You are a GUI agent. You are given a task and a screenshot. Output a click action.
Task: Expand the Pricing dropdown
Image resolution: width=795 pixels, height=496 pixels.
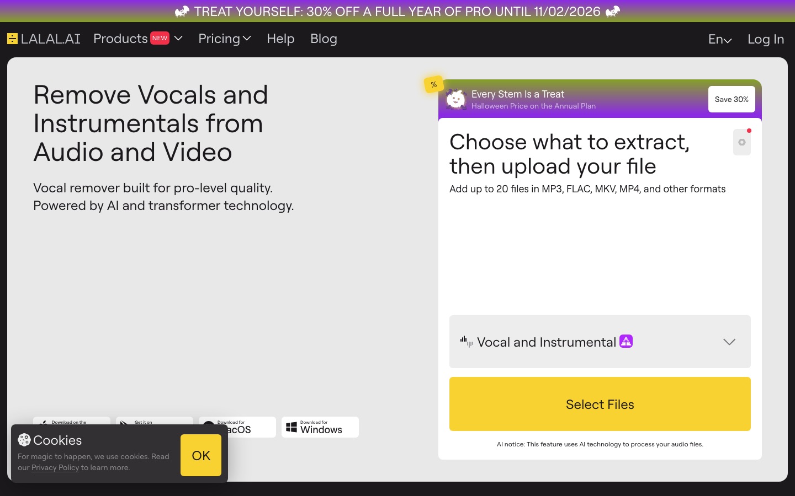click(225, 39)
